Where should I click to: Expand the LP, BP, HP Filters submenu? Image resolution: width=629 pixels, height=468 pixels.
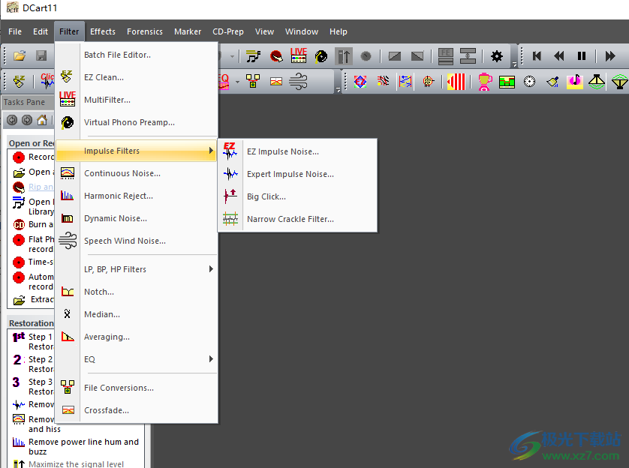(146, 269)
